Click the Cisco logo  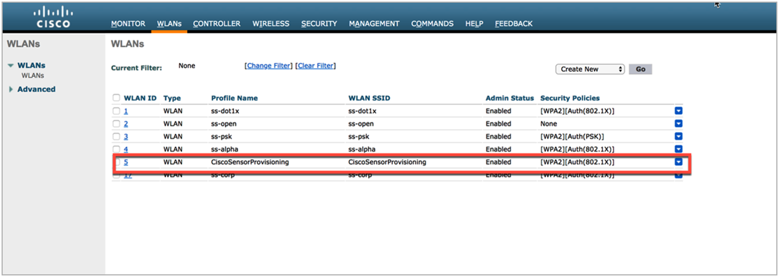point(53,17)
